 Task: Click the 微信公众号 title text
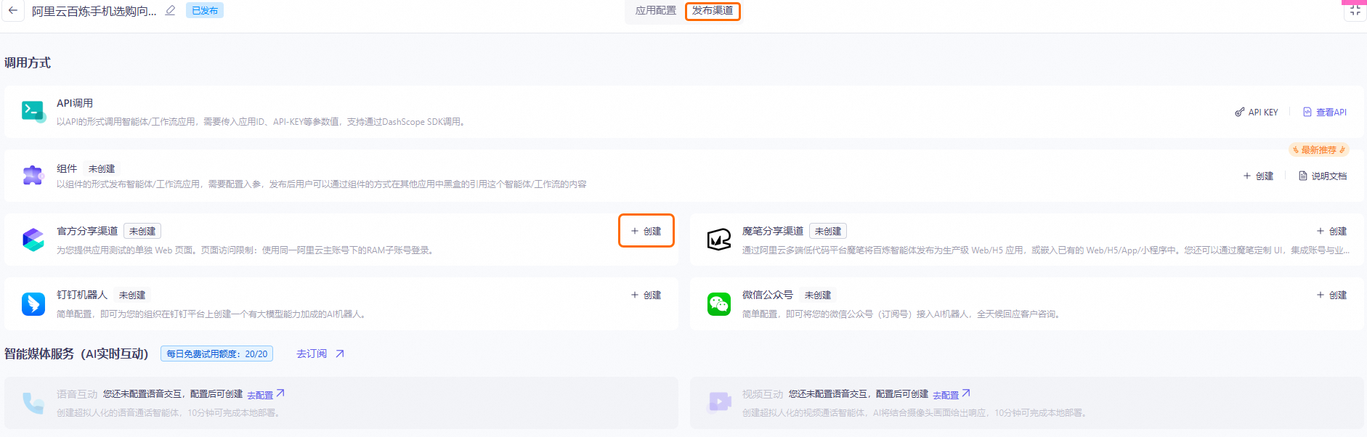pos(768,295)
